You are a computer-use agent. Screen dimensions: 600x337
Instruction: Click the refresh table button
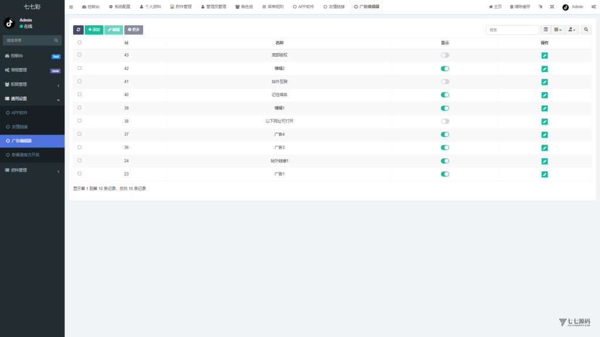coord(79,29)
